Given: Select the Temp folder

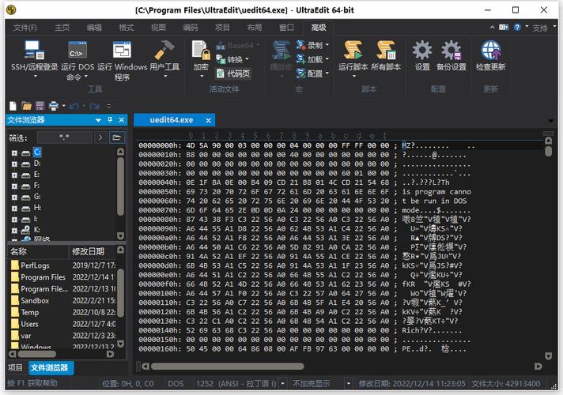Looking at the screenshot, I should 29,313.
